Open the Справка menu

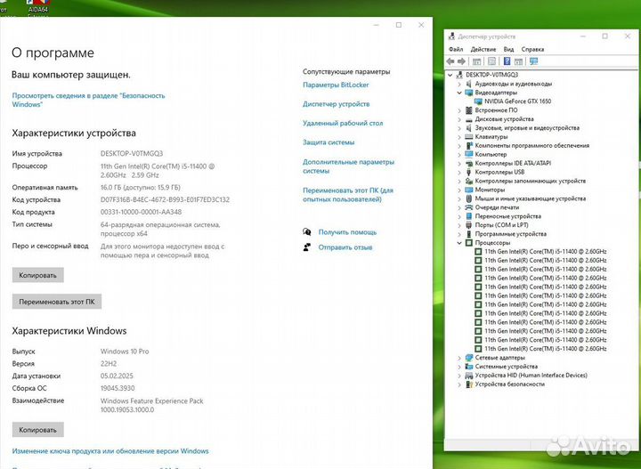(x=532, y=49)
